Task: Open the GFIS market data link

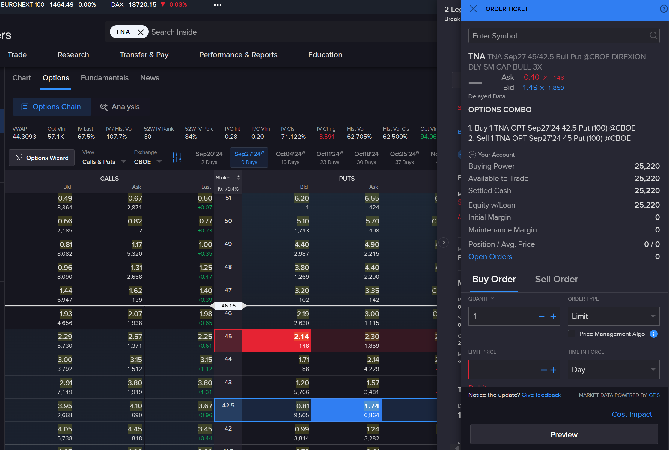Action: 654,395
